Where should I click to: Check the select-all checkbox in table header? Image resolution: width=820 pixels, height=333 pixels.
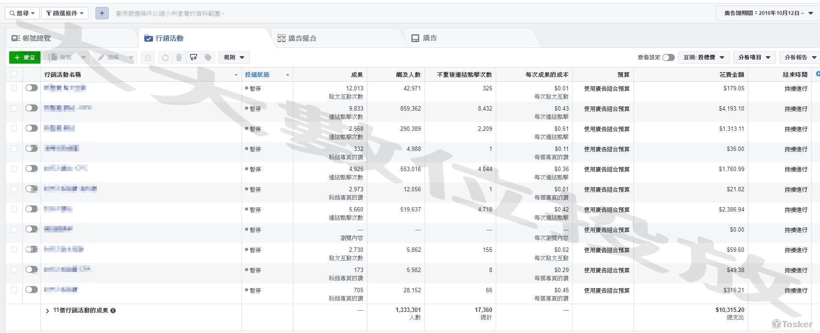pos(14,74)
